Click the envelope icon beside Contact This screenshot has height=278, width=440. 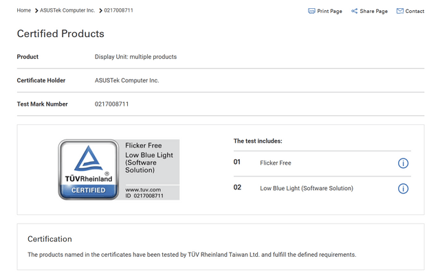point(400,11)
